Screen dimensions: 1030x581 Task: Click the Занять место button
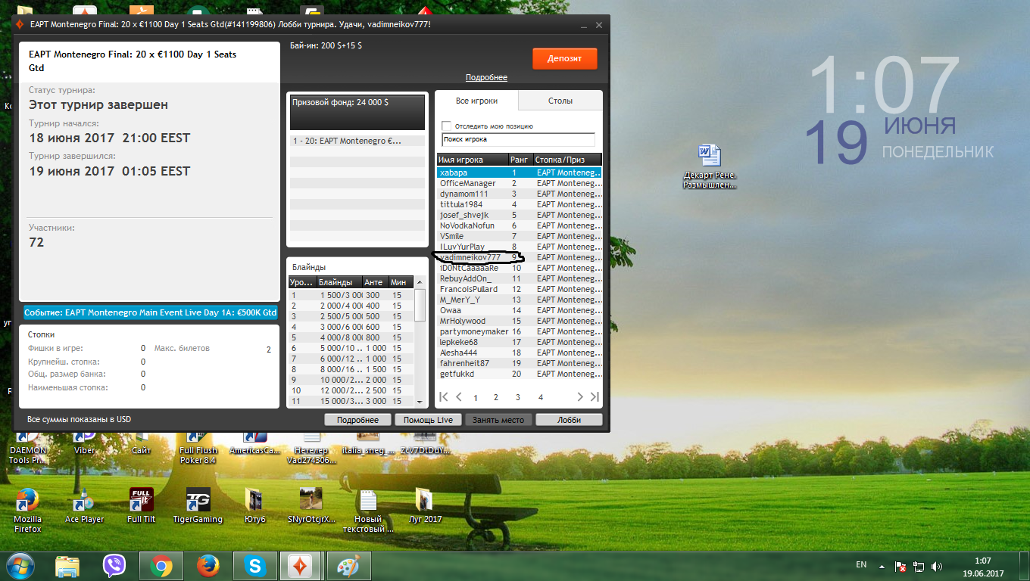498,420
